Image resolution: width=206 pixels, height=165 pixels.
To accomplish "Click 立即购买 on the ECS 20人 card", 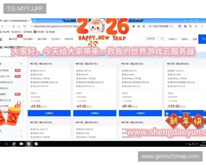I will click(140, 113).
